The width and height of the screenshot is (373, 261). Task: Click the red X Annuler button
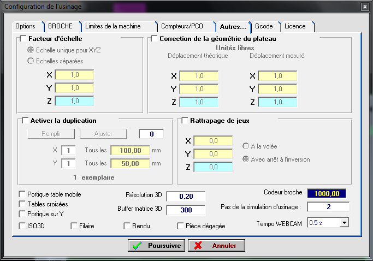(x=216, y=246)
